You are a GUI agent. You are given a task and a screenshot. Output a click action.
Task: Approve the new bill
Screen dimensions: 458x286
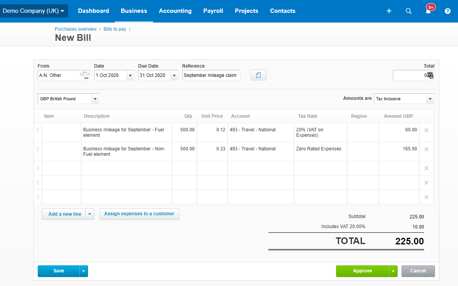tap(362, 271)
